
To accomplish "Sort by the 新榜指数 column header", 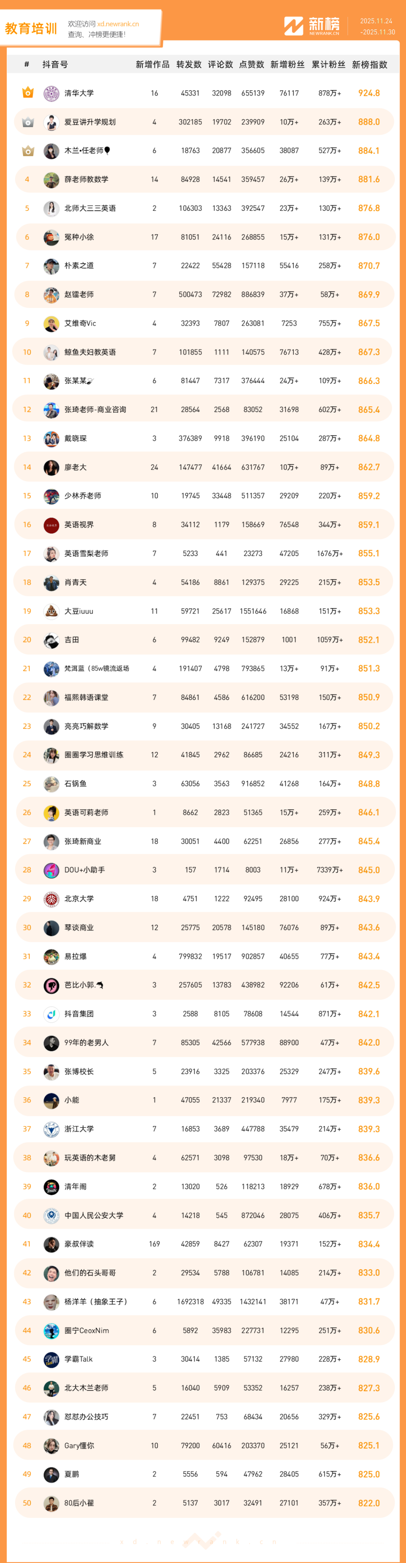I will 370,64.
